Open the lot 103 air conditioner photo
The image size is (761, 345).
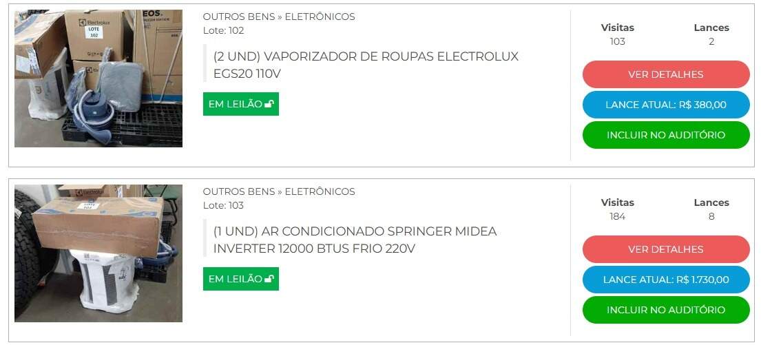98,253
